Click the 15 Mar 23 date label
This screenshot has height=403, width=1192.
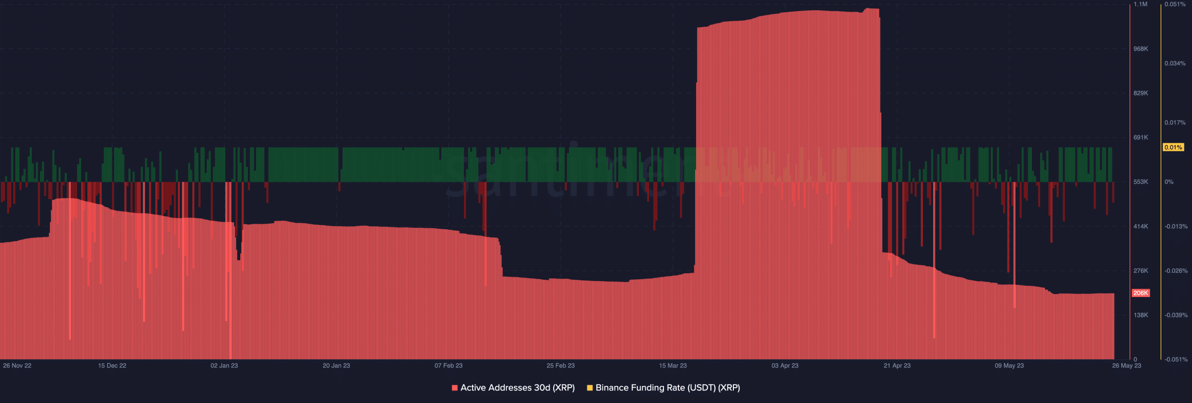[673, 365]
